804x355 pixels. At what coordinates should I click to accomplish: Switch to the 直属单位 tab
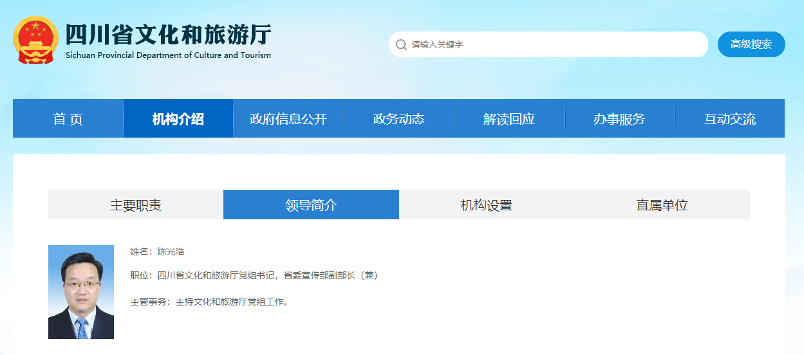[x=662, y=205]
